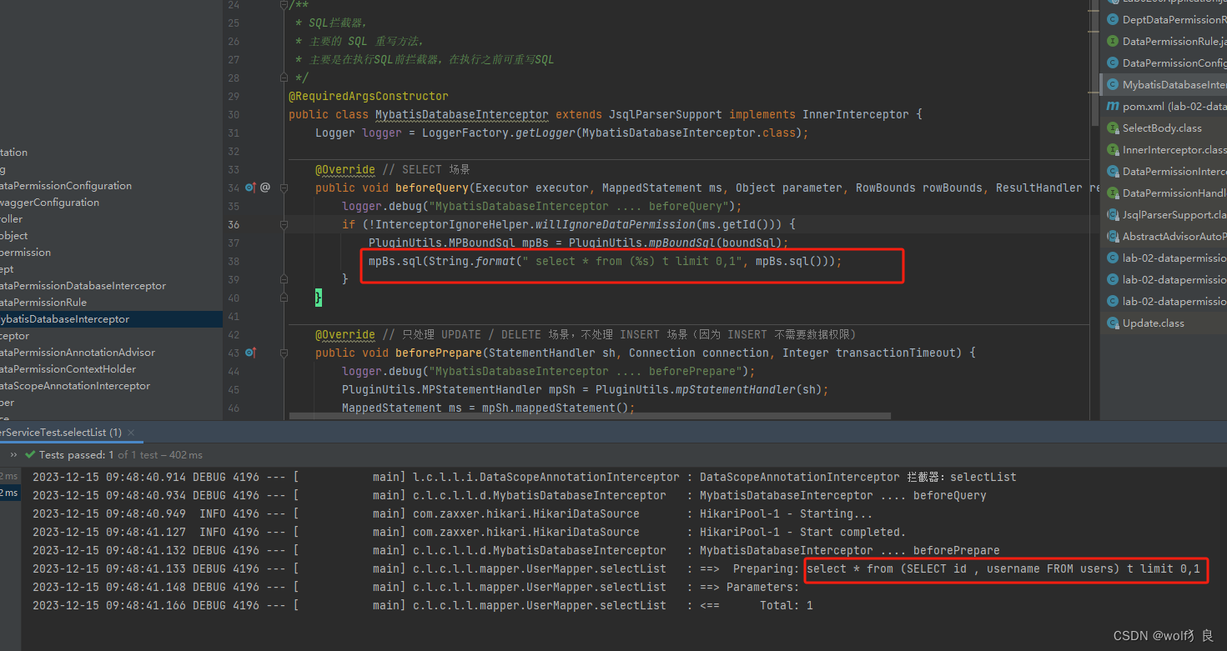Click log line timestamped 09:48:40.914
Screen dimensions: 1227x651
coord(525,478)
